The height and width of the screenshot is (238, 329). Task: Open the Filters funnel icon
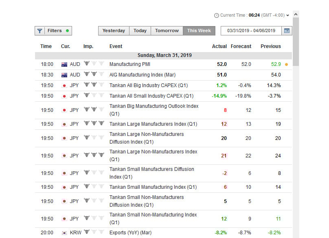39,31
